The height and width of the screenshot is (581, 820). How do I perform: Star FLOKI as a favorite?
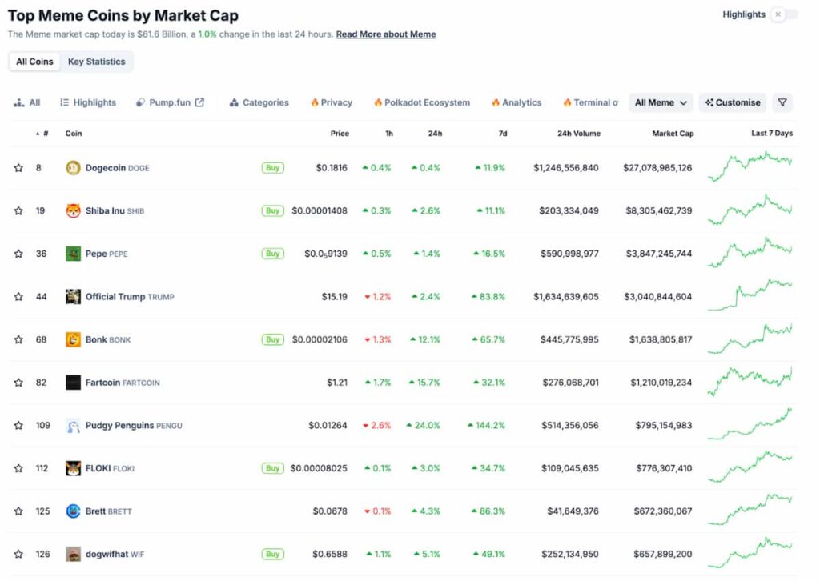click(x=19, y=468)
